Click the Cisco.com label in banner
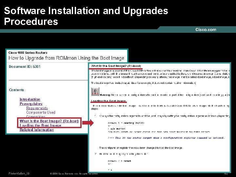The image size is (236, 177). coord(206,29)
